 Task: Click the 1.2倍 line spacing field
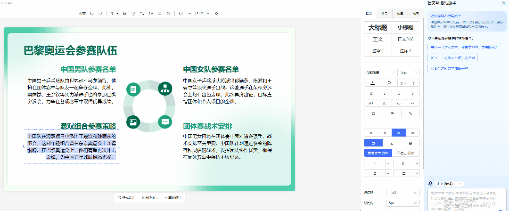click(x=403, y=193)
